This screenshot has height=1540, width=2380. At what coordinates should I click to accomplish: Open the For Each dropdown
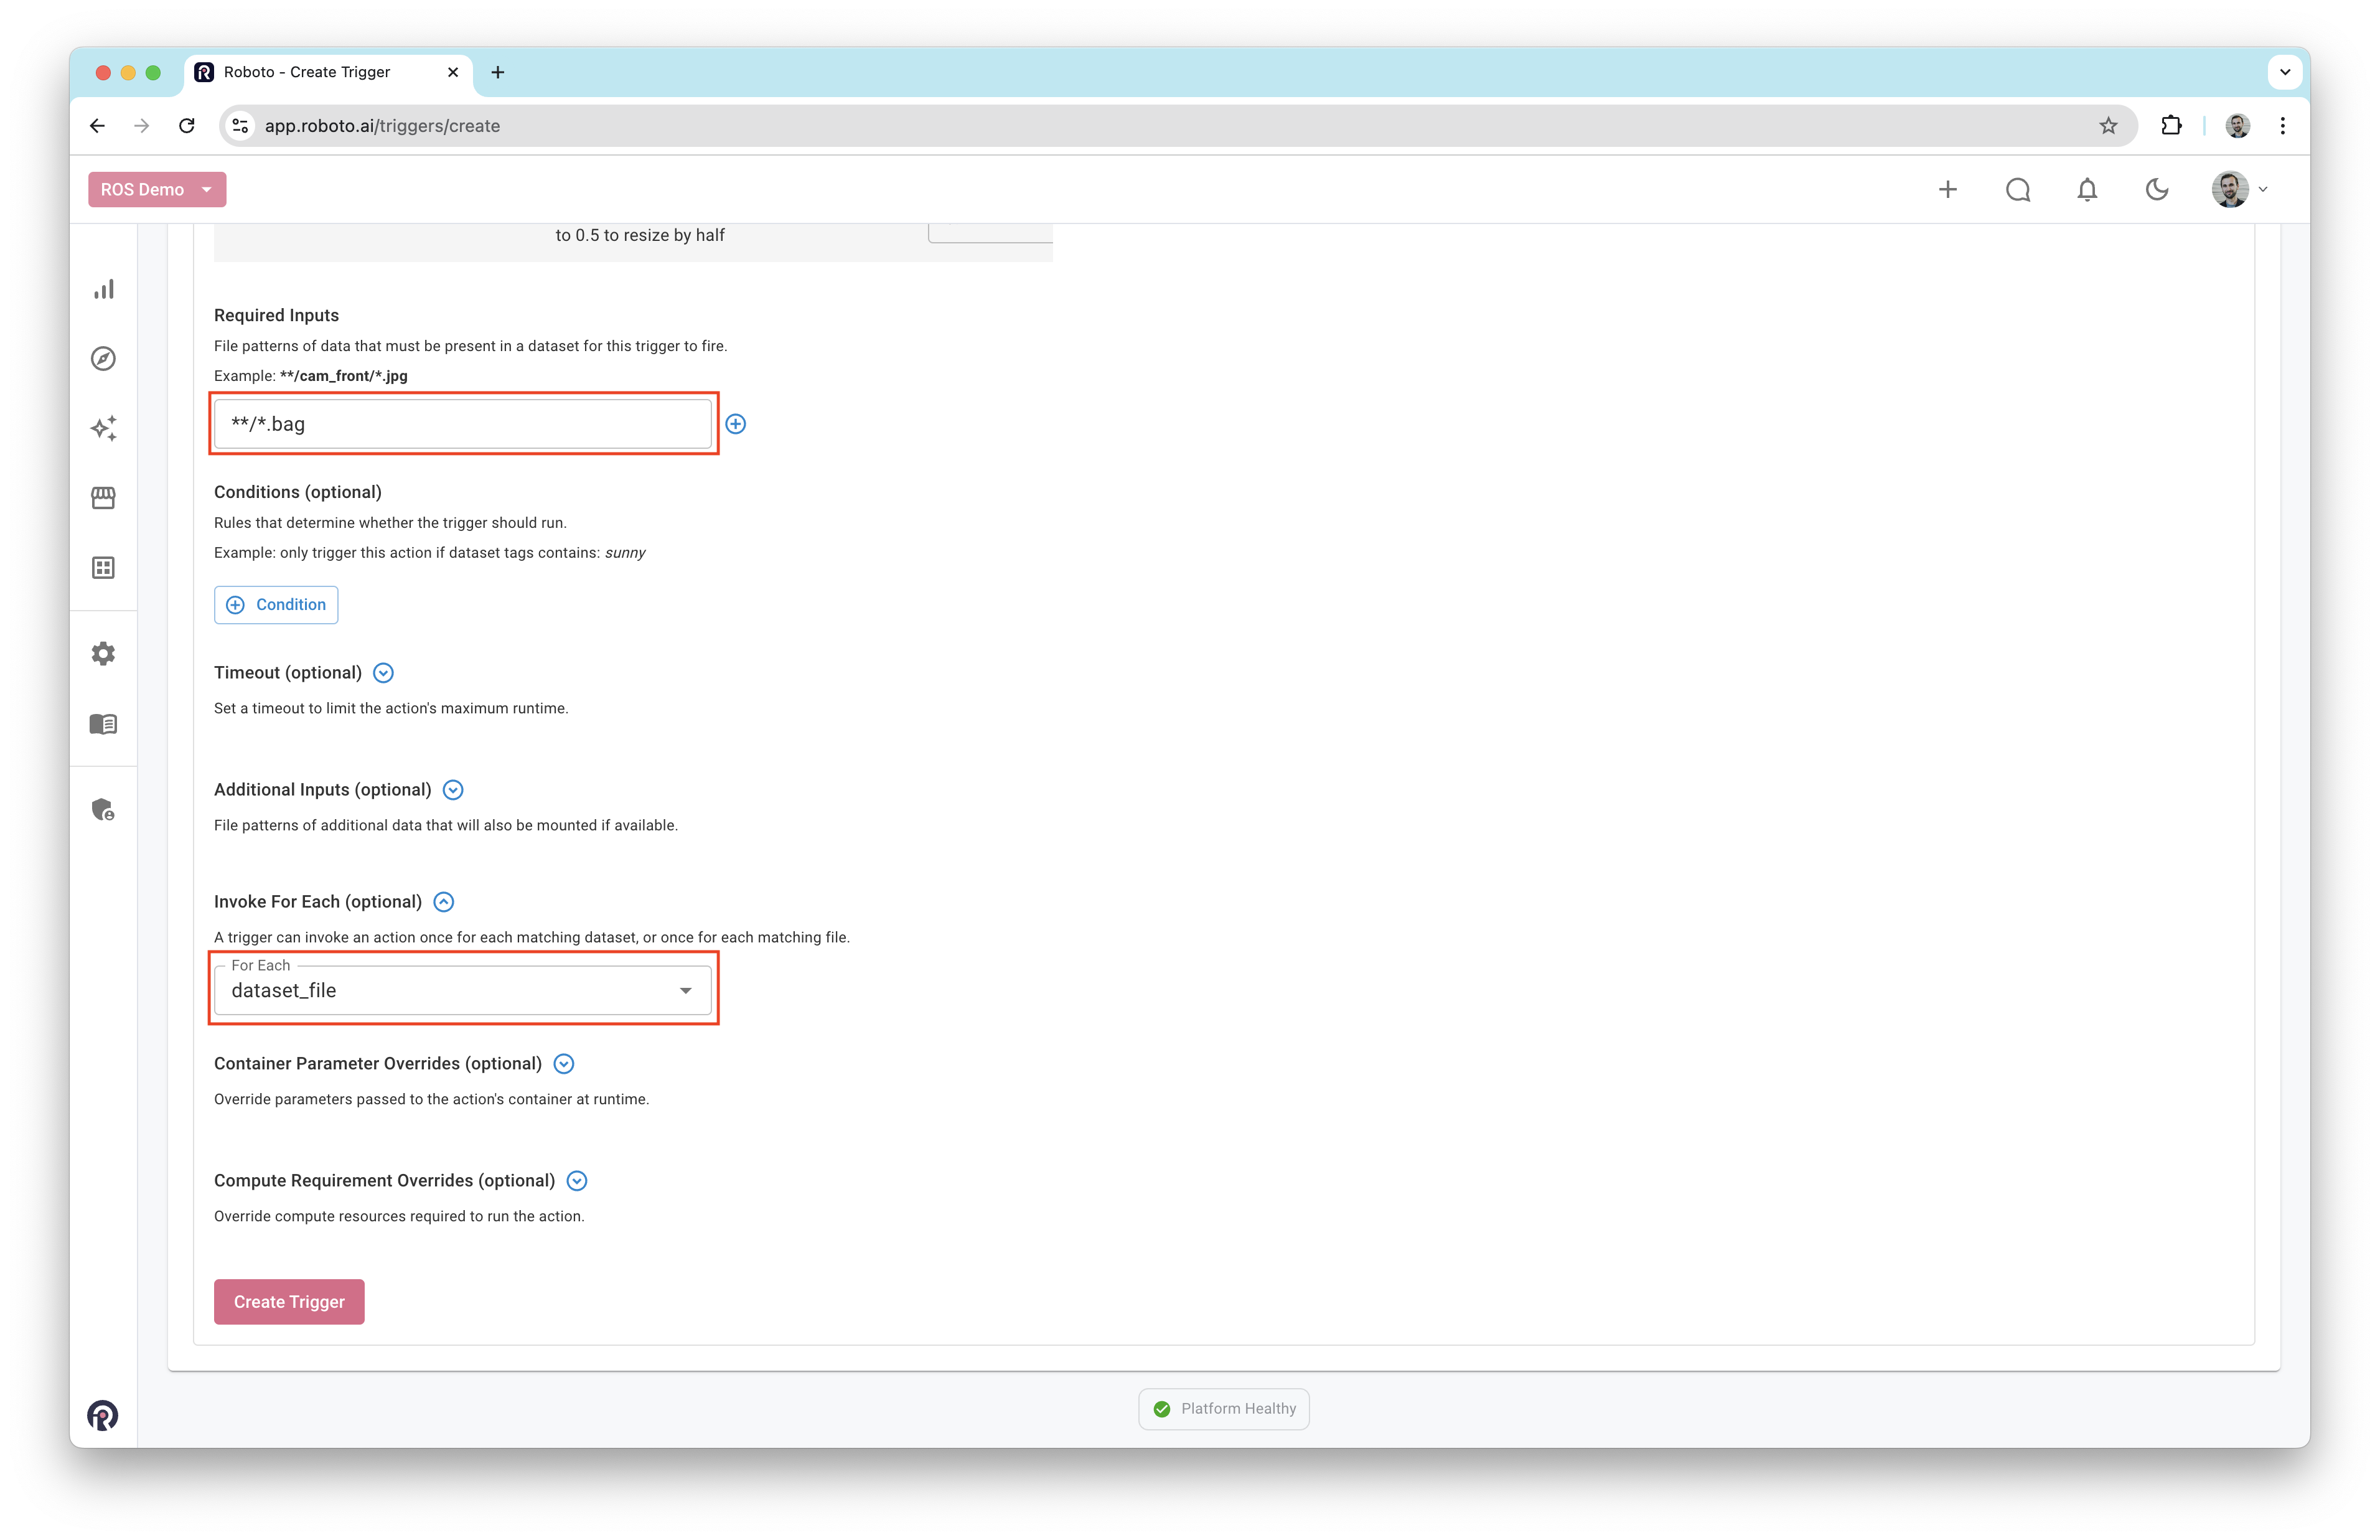point(463,990)
